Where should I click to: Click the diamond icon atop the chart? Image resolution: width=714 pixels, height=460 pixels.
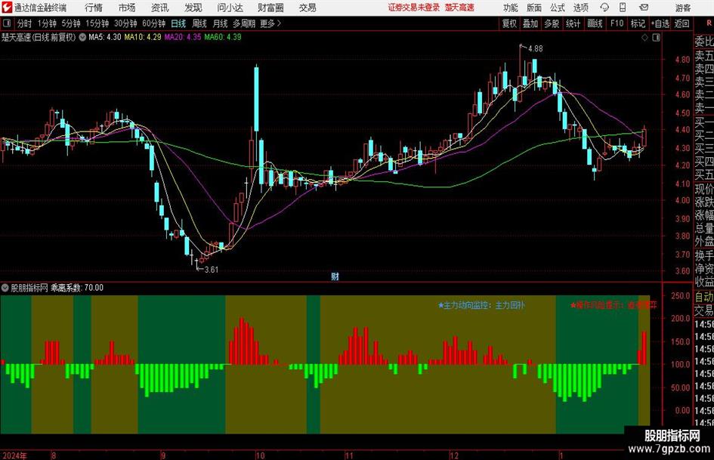pos(644,38)
